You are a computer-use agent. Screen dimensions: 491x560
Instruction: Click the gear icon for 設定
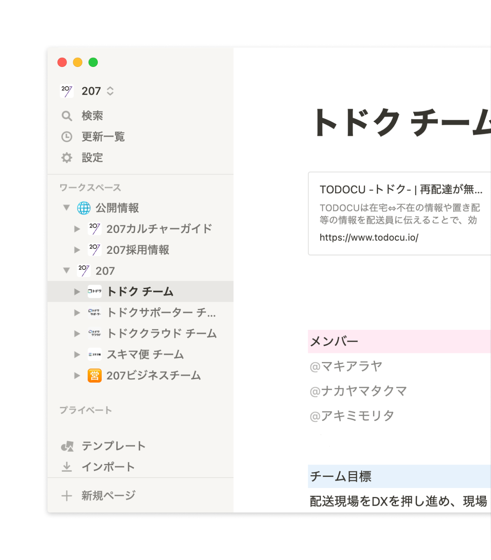(x=67, y=158)
